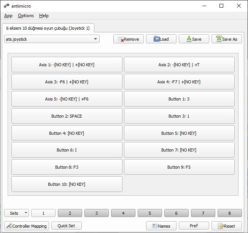Select the Joystick 1 tab
Image resolution: width=248 pixels, height=233 pixels.
[x=48, y=28]
